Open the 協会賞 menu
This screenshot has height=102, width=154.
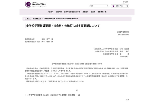[93, 12]
